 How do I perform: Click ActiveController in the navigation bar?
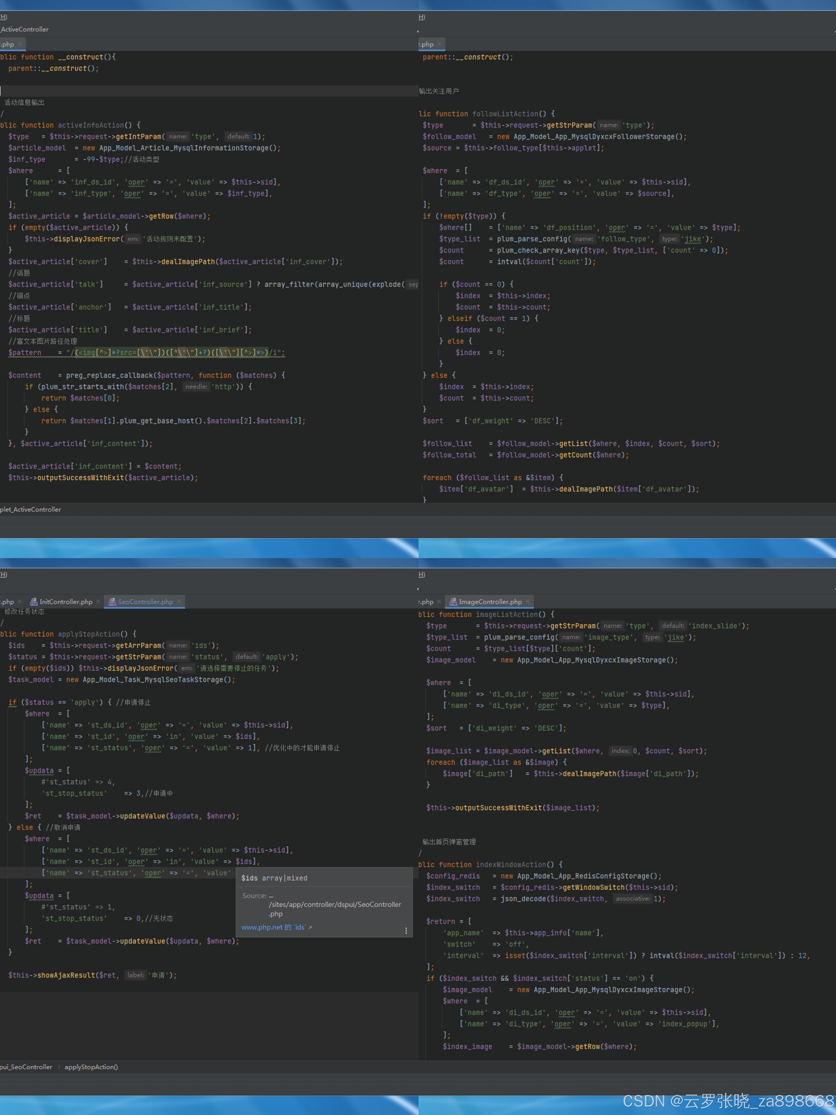click(25, 29)
